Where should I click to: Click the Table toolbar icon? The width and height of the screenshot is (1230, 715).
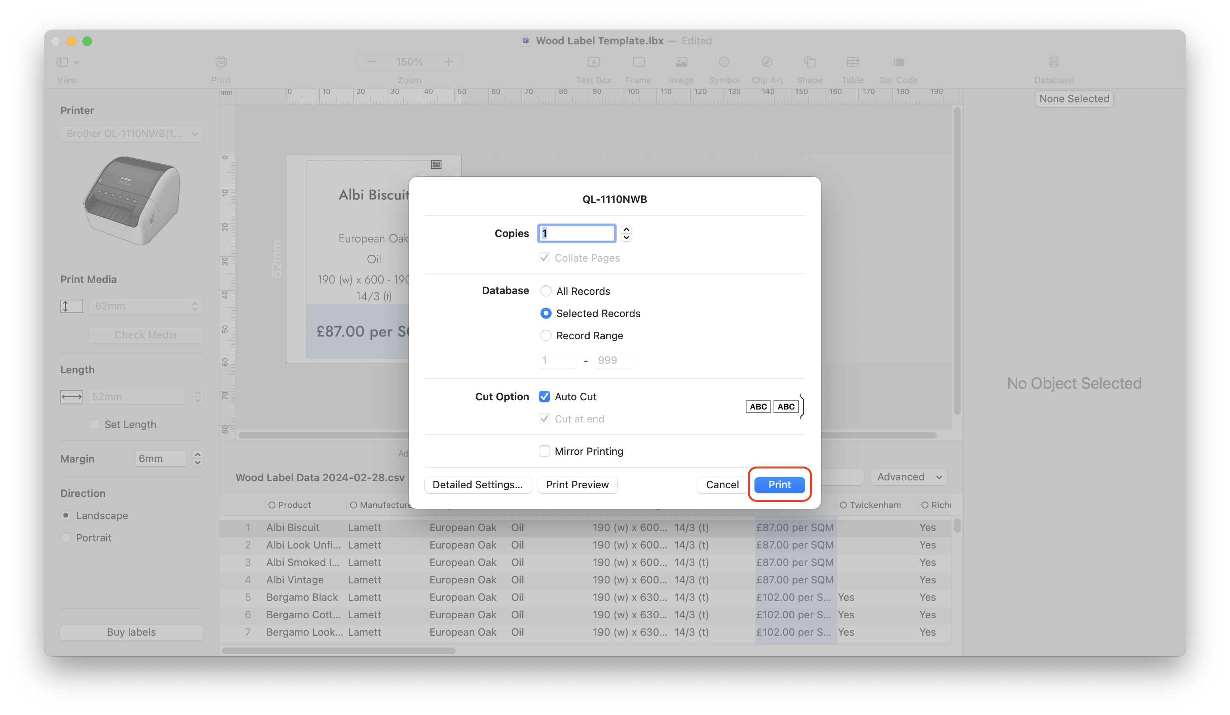[x=852, y=63]
